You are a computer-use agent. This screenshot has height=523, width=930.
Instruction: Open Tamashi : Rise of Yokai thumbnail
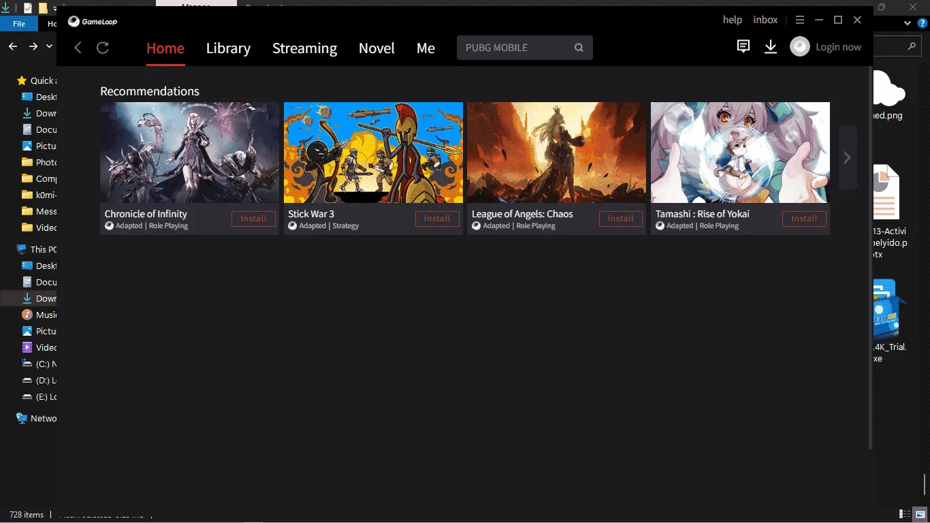pos(740,153)
